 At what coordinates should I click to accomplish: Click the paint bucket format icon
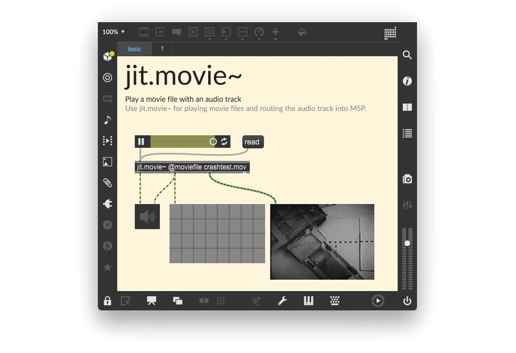pos(302,32)
